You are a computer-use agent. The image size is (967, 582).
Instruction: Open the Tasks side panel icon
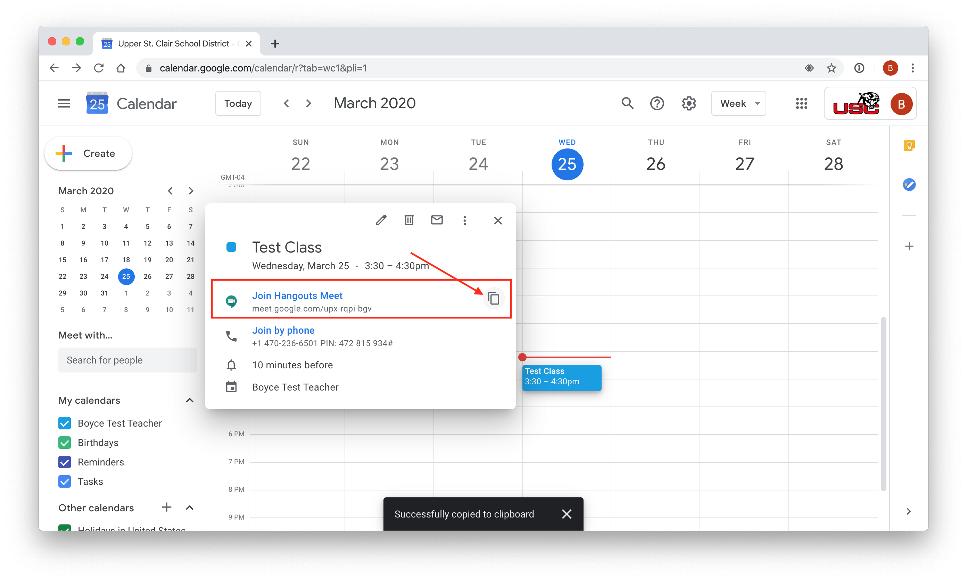pyautogui.click(x=909, y=185)
